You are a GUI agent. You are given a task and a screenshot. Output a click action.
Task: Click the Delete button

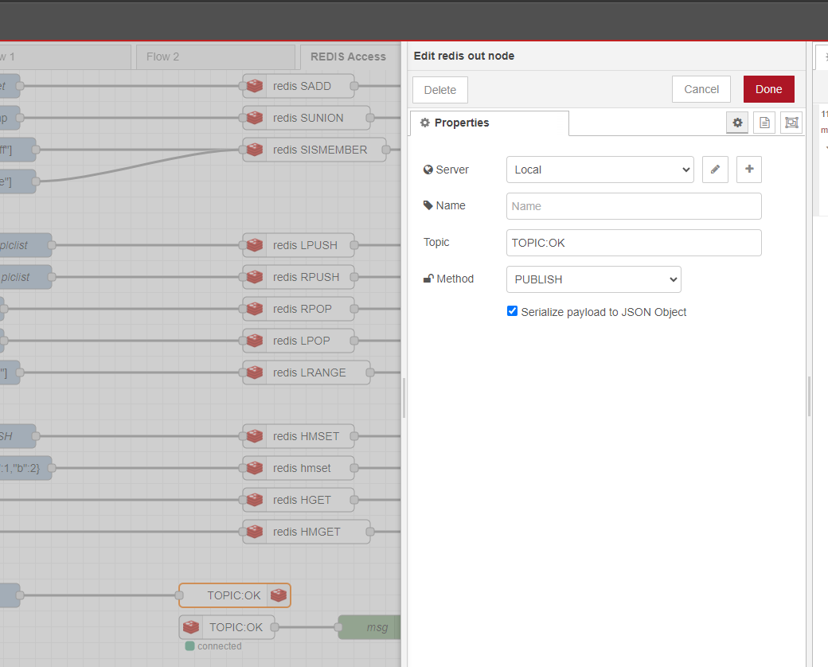click(439, 90)
